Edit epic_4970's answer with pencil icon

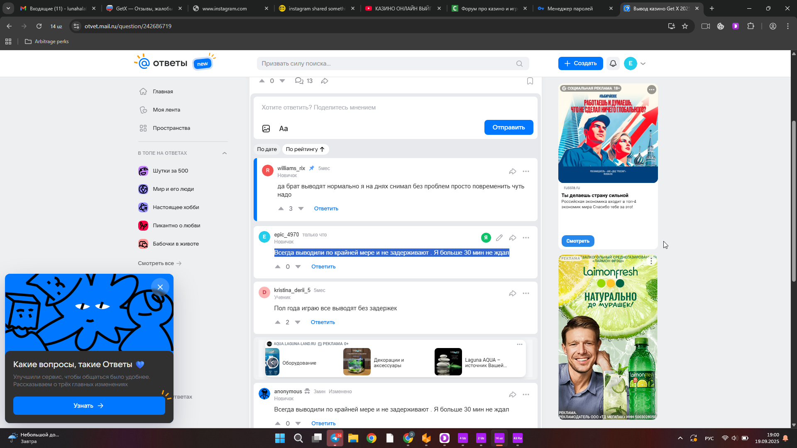[499, 238]
